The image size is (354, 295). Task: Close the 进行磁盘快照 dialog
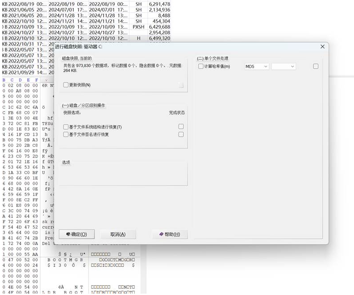pyautogui.click(x=322, y=46)
